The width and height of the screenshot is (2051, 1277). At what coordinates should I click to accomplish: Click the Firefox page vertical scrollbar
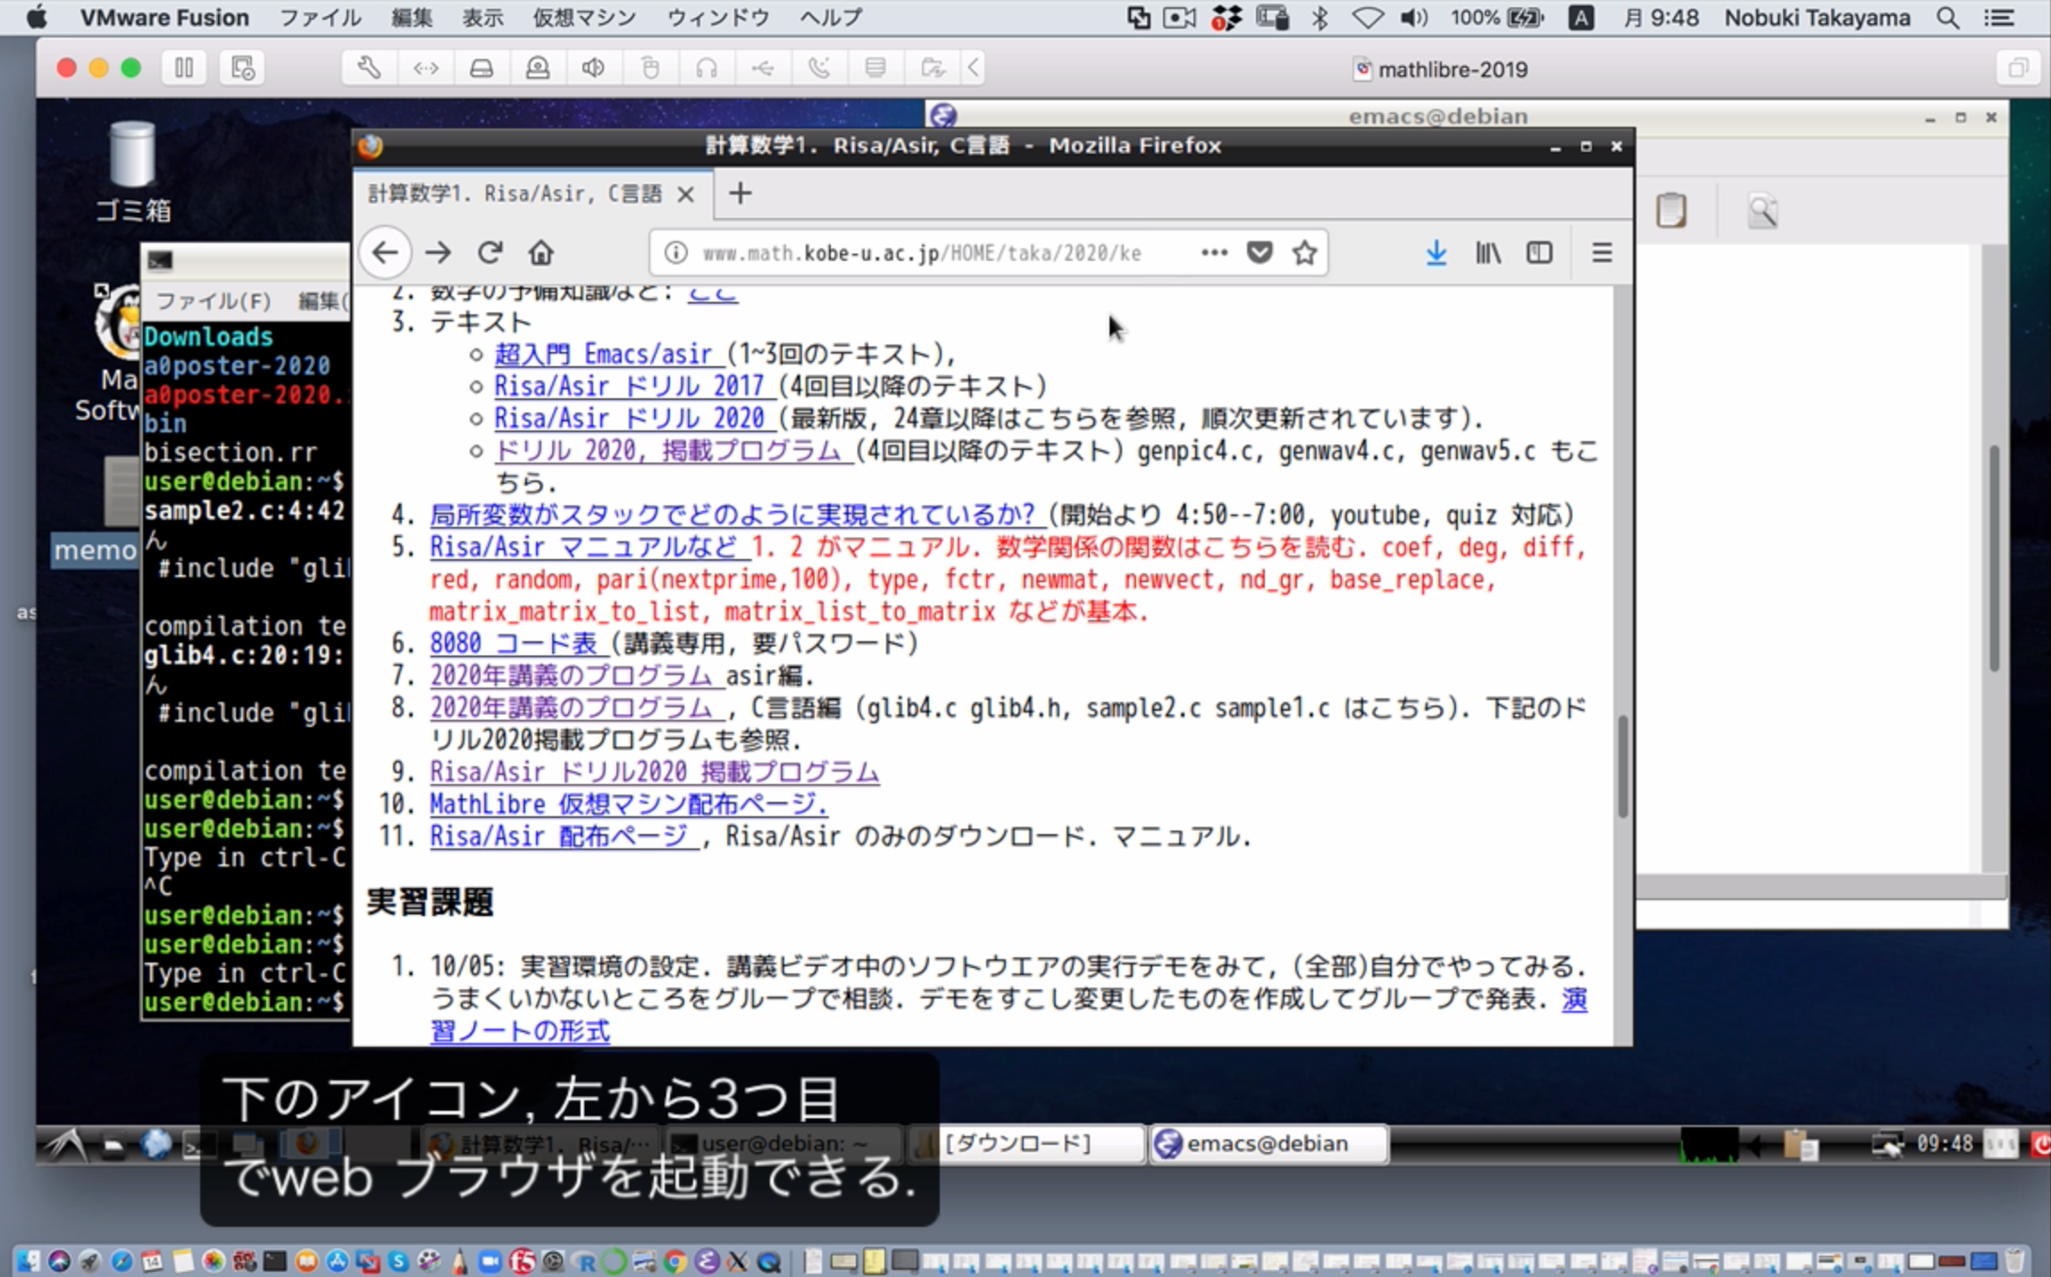pyautogui.click(x=1623, y=766)
